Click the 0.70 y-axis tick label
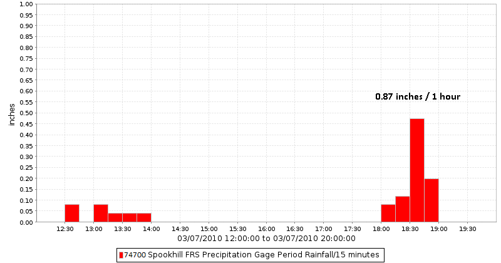The image size is (501, 263). click(x=26, y=70)
